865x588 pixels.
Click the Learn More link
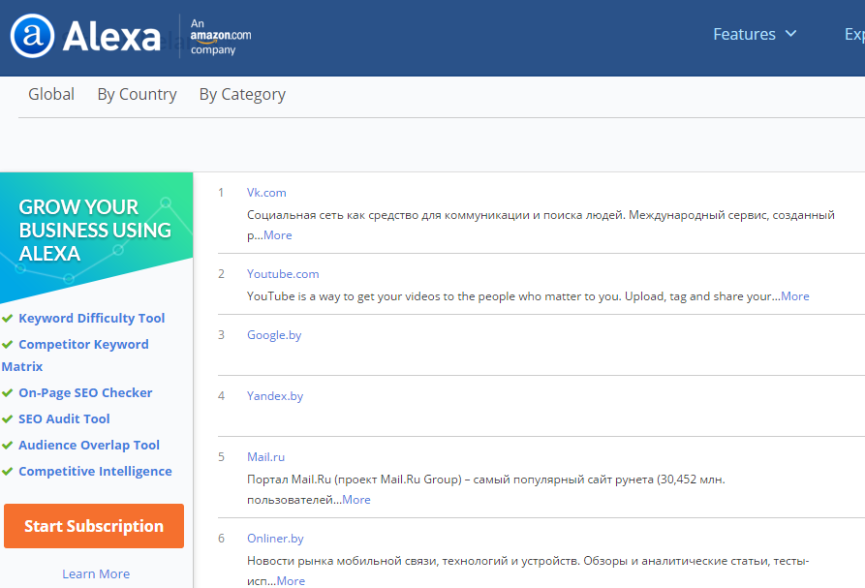click(x=96, y=573)
